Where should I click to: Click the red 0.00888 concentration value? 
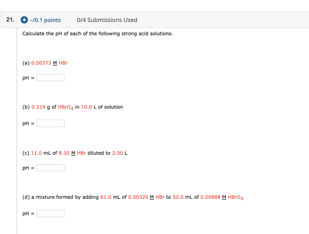(210, 197)
